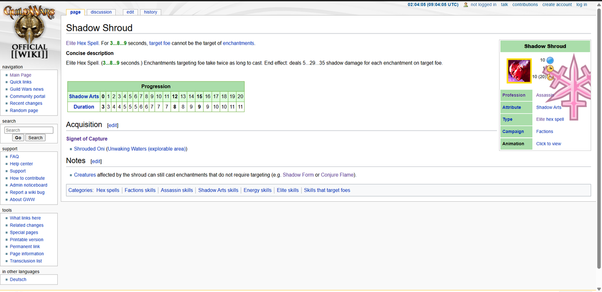Open How to contribute
The height and width of the screenshot is (292, 602).
[x=27, y=178]
